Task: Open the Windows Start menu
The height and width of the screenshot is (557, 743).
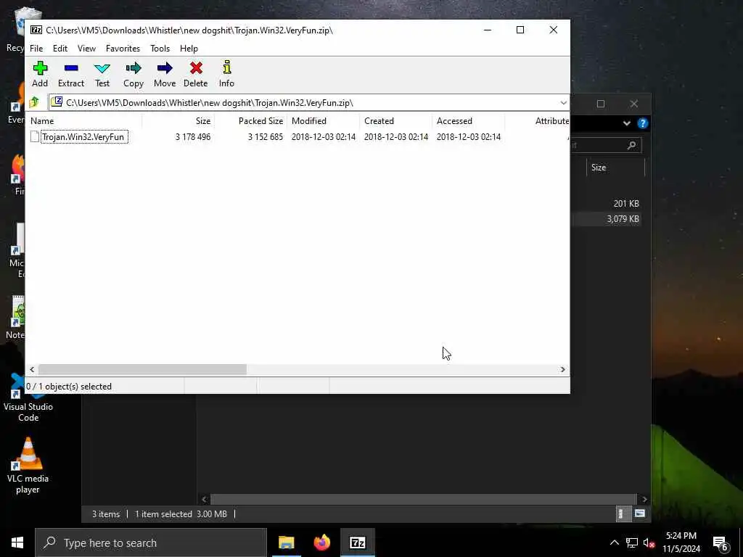Action: tap(17, 542)
